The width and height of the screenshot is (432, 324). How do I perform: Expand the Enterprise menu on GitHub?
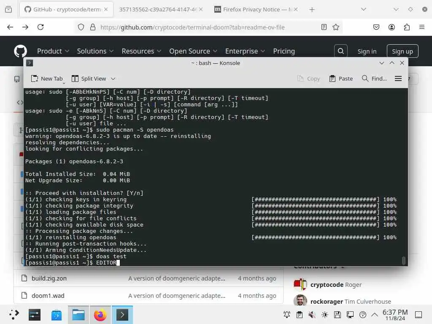(x=245, y=51)
